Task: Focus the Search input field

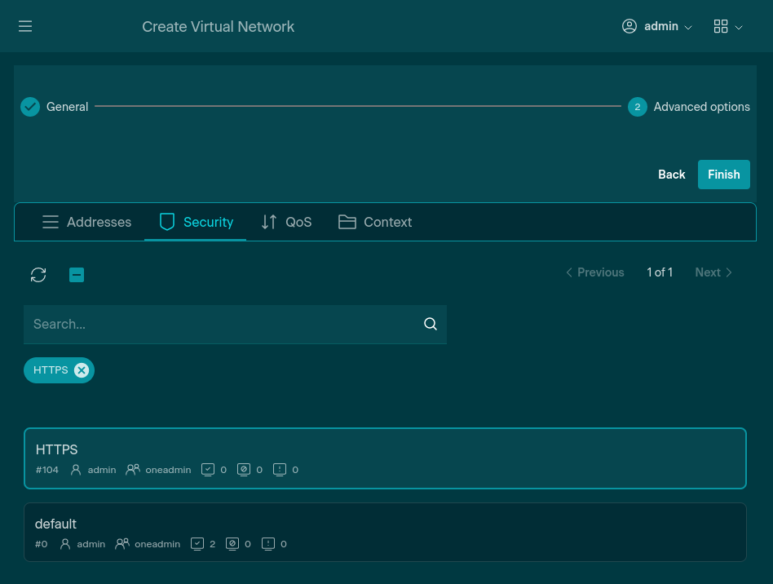Action: click(x=220, y=324)
